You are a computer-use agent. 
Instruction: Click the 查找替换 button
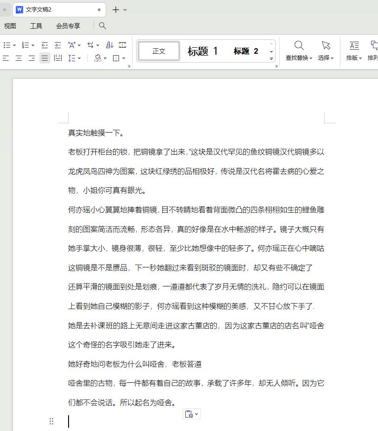(299, 51)
